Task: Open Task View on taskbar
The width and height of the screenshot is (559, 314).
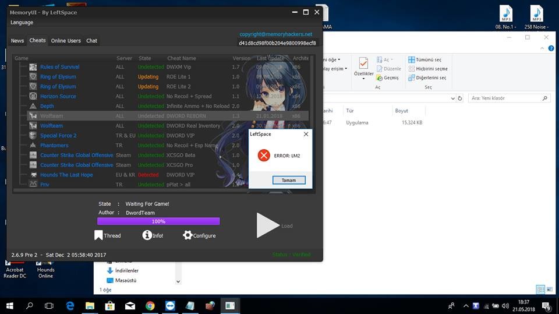Action: tap(49, 306)
